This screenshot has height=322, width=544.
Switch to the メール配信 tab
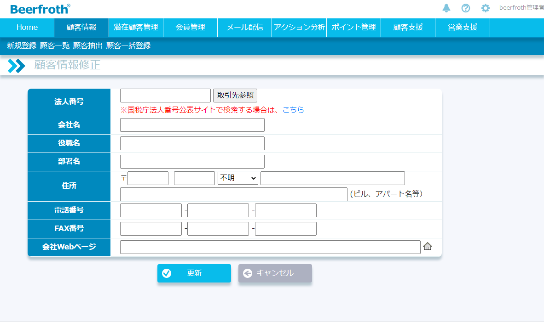click(x=244, y=28)
